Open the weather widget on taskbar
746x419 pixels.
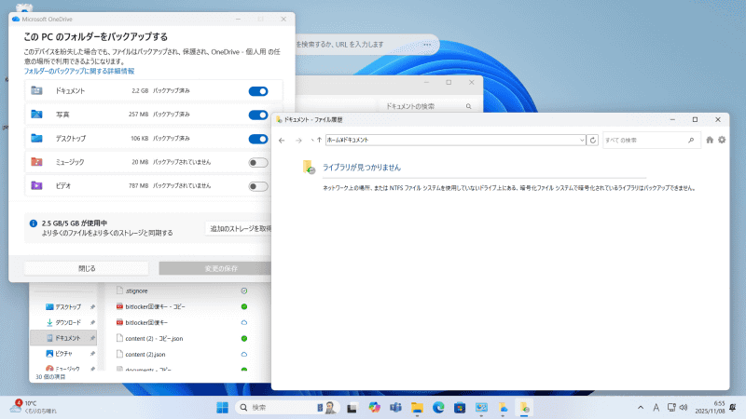point(34,407)
